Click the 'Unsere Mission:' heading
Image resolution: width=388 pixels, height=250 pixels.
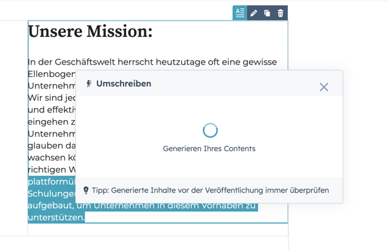coord(91,32)
